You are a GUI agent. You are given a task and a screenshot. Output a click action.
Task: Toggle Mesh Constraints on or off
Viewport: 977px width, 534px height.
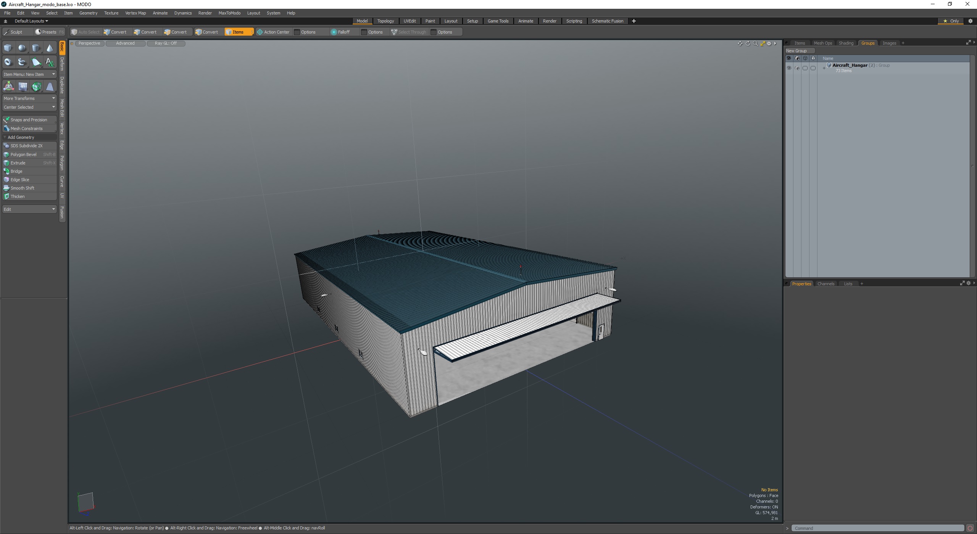(x=26, y=128)
